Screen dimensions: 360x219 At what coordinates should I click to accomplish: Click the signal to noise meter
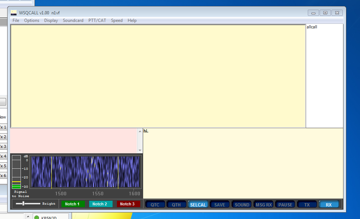coord(16,172)
